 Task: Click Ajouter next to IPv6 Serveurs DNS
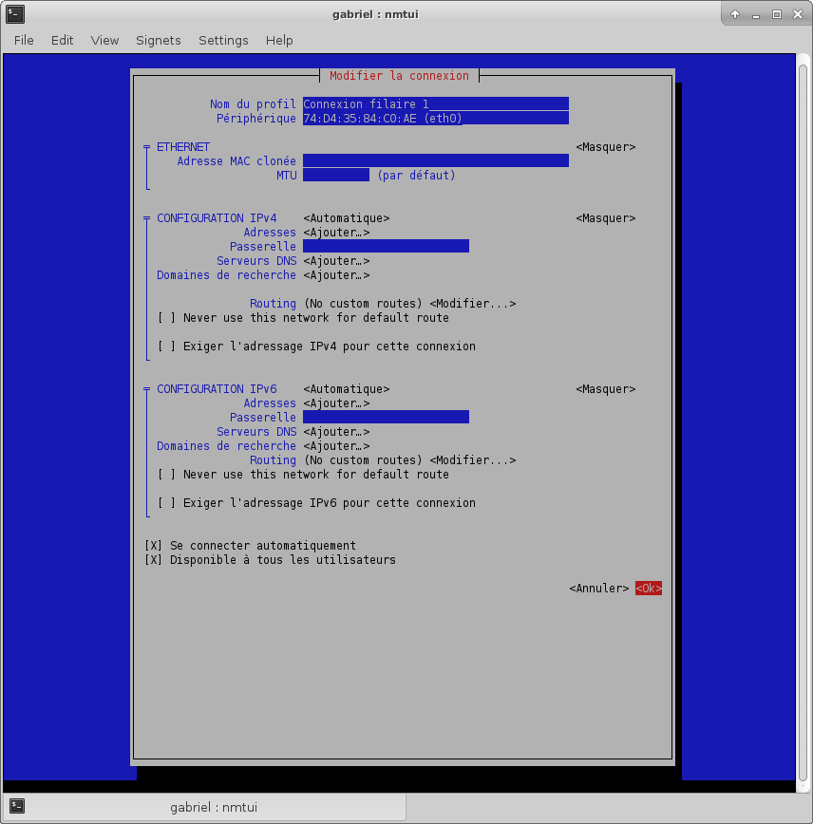tap(336, 431)
